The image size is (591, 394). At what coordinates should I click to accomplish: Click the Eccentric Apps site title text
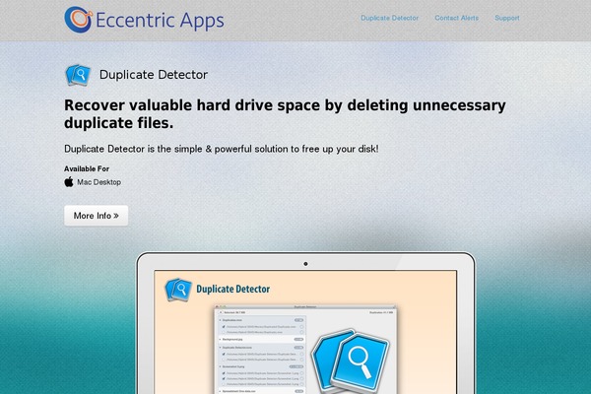click(x=160, y=21)
